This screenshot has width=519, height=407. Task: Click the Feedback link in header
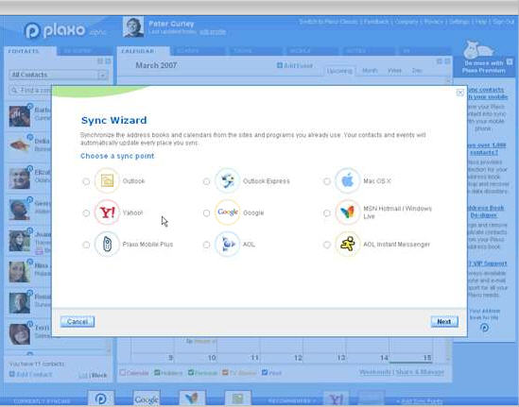click(376, 22)
